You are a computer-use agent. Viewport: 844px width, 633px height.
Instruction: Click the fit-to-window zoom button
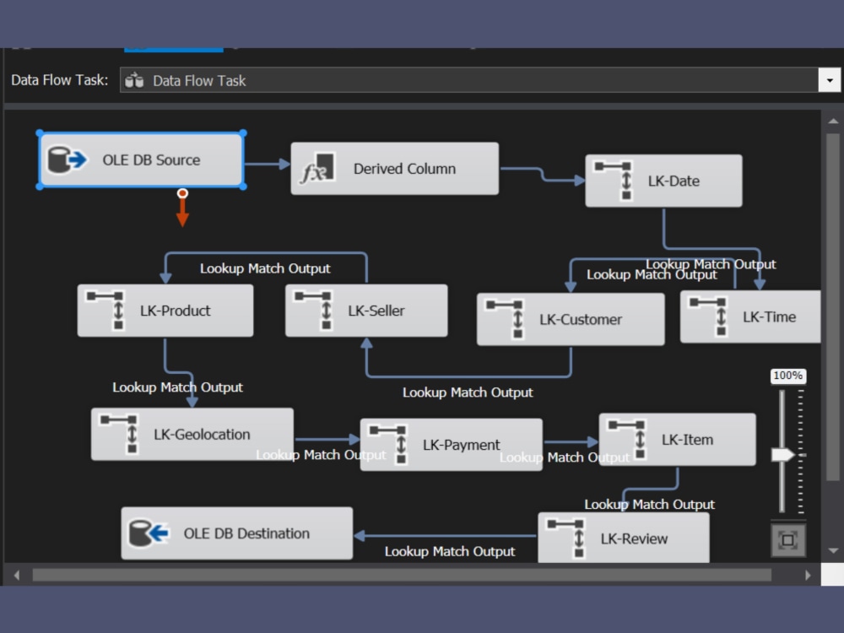click(x=787, y=540)
